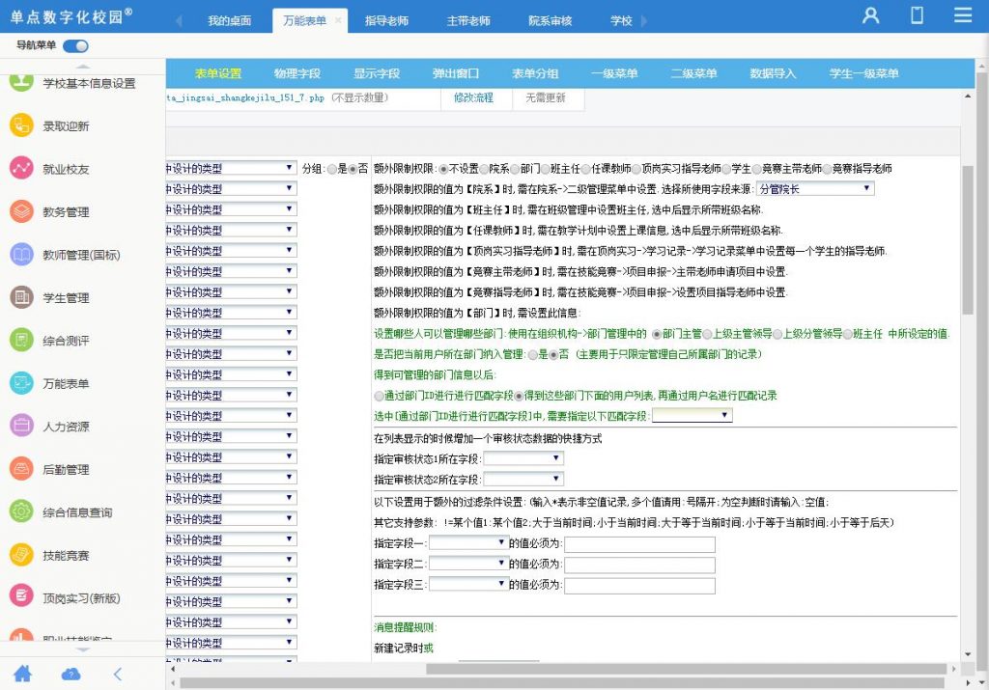Screen dimensions: 989x690
Task: Toggle the 导航菜单 switch
Action: [75, 46]
